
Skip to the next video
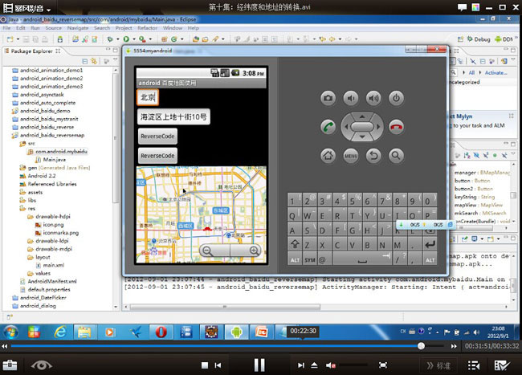[x=301, y=365]
